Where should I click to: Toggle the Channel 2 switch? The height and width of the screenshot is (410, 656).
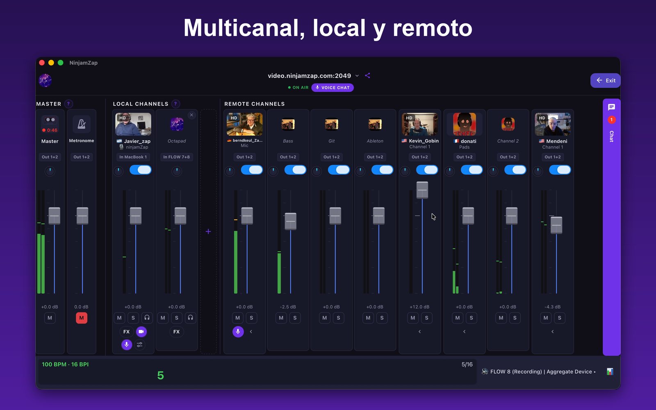tap(515, 170)
